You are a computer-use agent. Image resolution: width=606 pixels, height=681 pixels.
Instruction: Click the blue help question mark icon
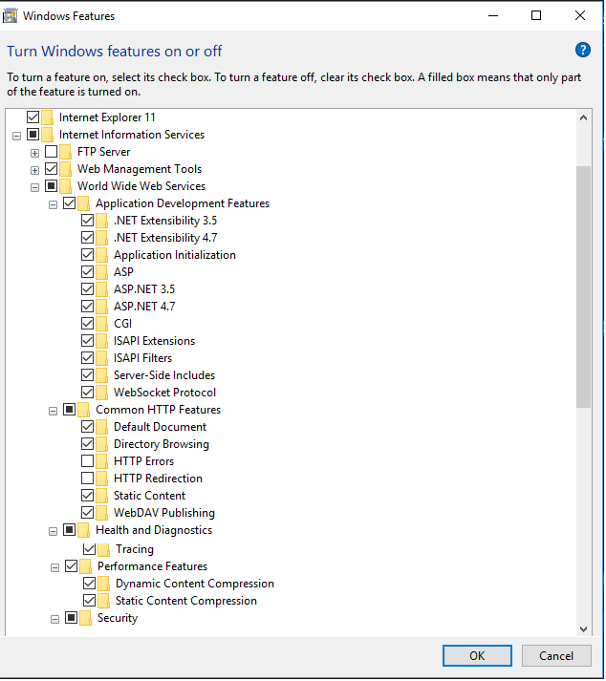click(582, 51)
